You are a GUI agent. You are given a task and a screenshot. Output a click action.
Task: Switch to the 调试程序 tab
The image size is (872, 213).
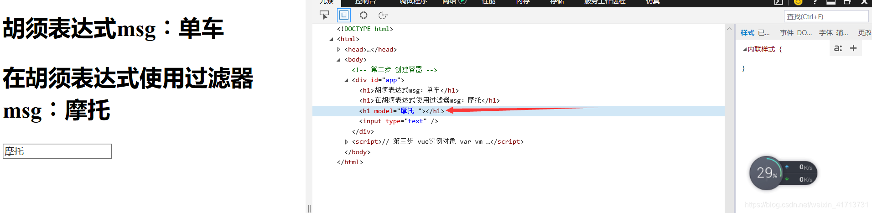click(x=413, y=2)
